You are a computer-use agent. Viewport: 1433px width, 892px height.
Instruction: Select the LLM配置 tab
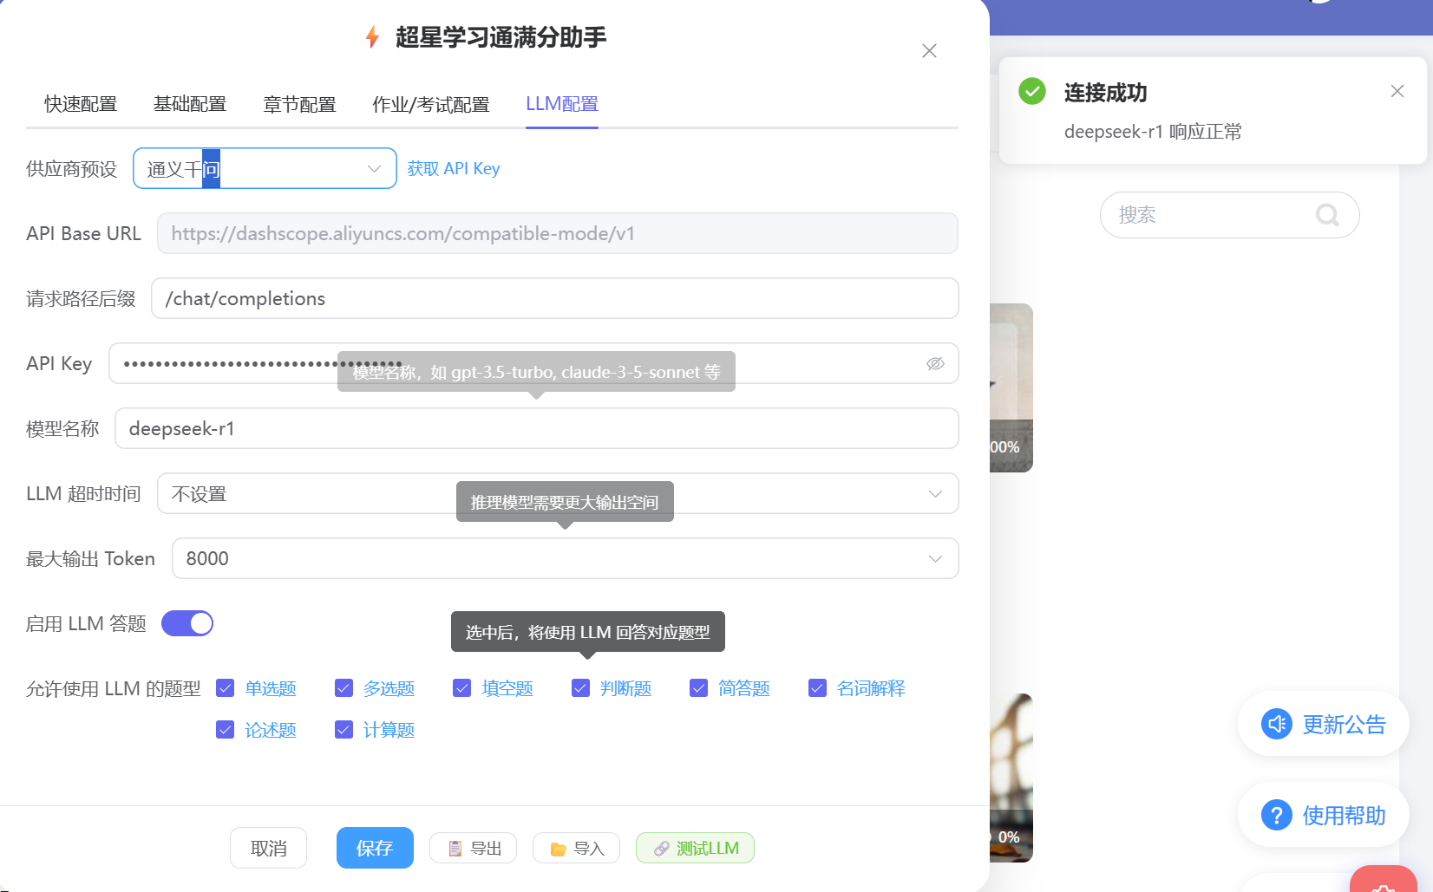click(x=562, y=104)
